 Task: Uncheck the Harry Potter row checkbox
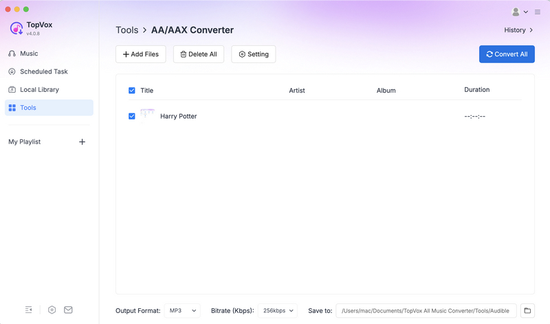132,116
